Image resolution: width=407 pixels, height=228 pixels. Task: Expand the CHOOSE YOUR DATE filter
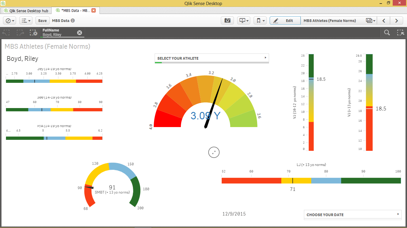pyautogui.click(x=352, y=215)
